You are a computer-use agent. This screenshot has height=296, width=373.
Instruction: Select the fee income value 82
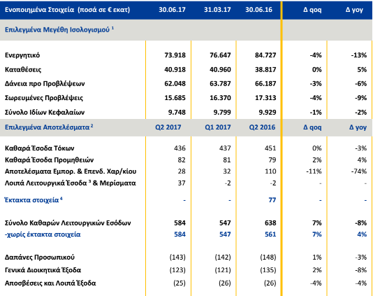[182, 160]
